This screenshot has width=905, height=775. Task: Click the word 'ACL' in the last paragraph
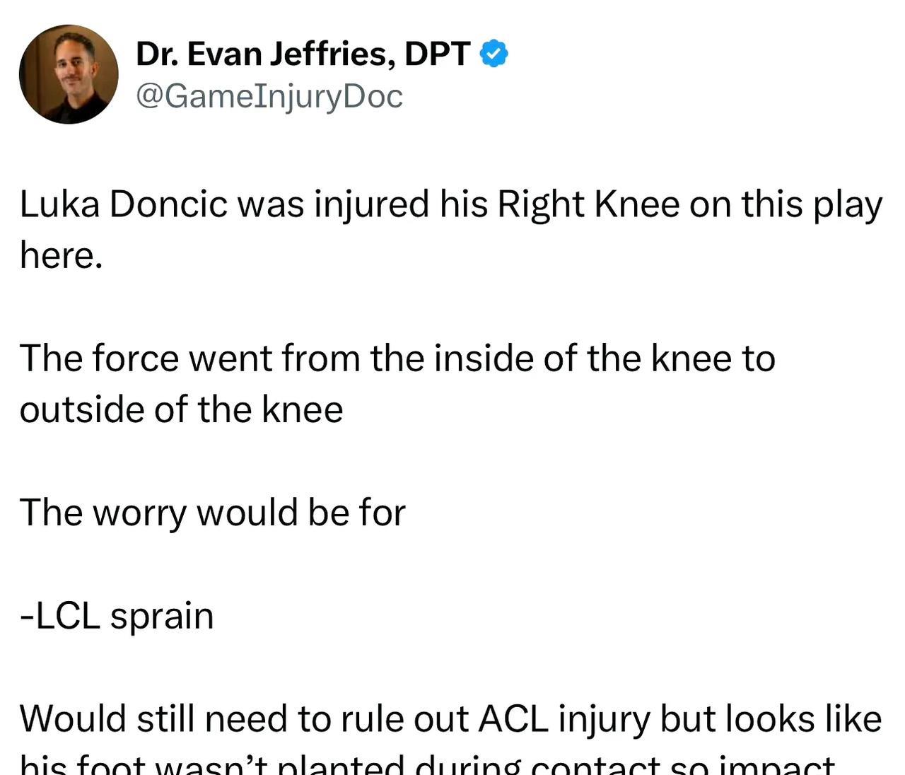pos(513,719)
